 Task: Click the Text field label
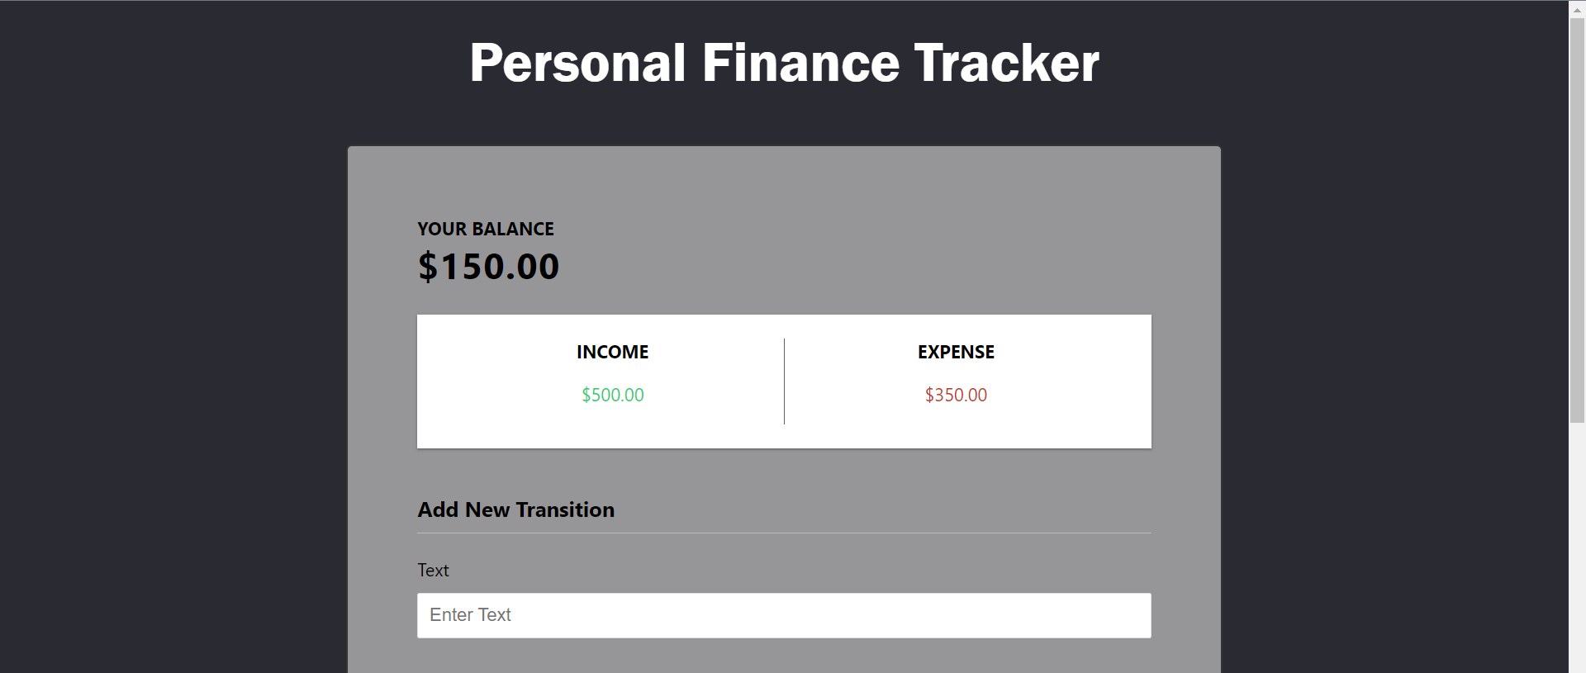click(x=433, y=570)
